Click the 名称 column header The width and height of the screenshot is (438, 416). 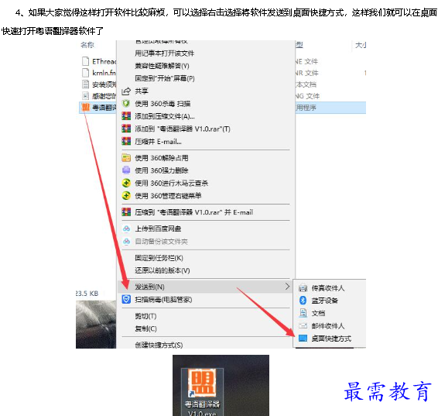[87, 45]
